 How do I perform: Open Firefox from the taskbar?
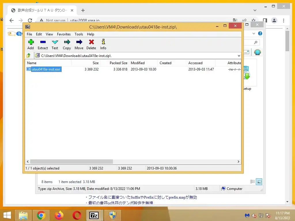[x=59, y=215]
